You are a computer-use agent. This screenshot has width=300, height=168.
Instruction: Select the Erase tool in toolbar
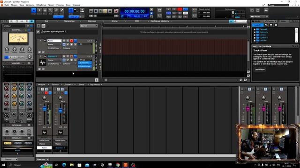click(x=62, y=11)
